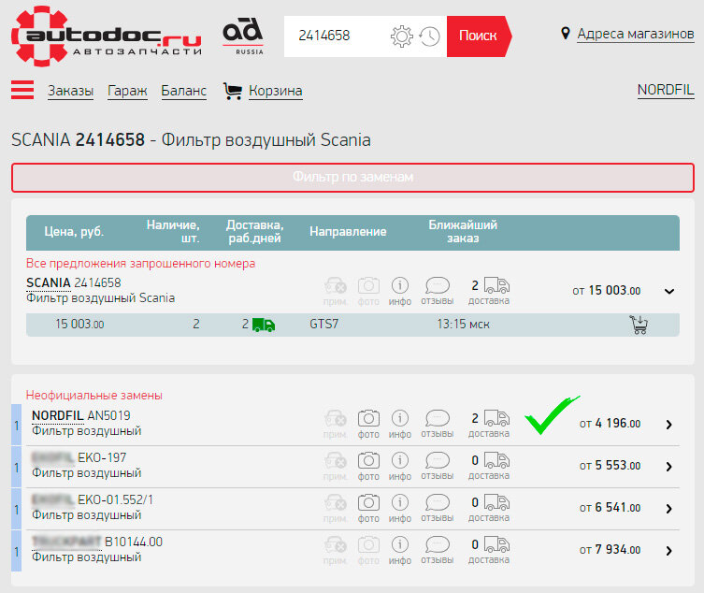Viewport: 704px width, 593px height.
Task: Click the Поиск search button
Action: click(x=479, y=36)
